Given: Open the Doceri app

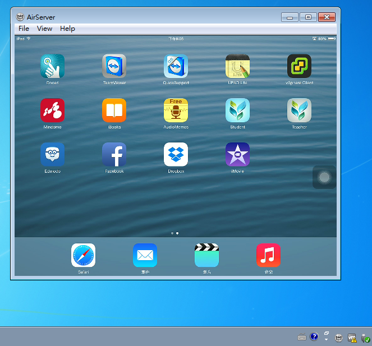Looking at the screenshot, I should [x=52, y=66].
